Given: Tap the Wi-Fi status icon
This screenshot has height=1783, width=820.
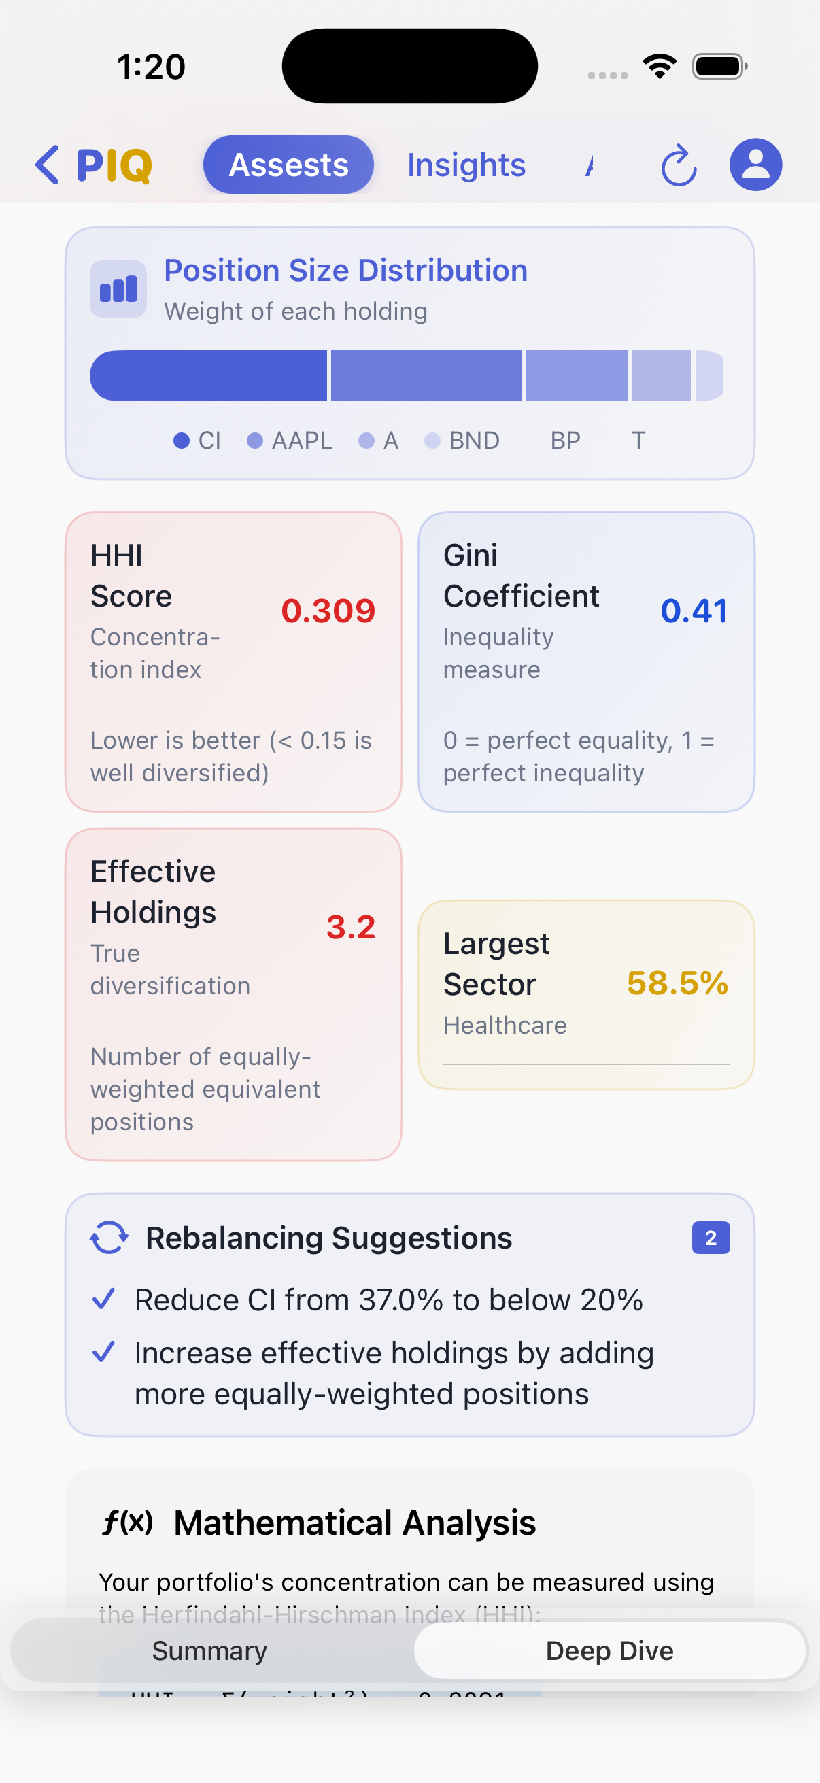Looking at the screenshot, I should click(x=660, y=67).
